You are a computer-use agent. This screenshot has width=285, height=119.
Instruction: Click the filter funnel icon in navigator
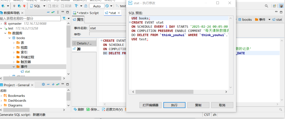[x=64, y=19]
